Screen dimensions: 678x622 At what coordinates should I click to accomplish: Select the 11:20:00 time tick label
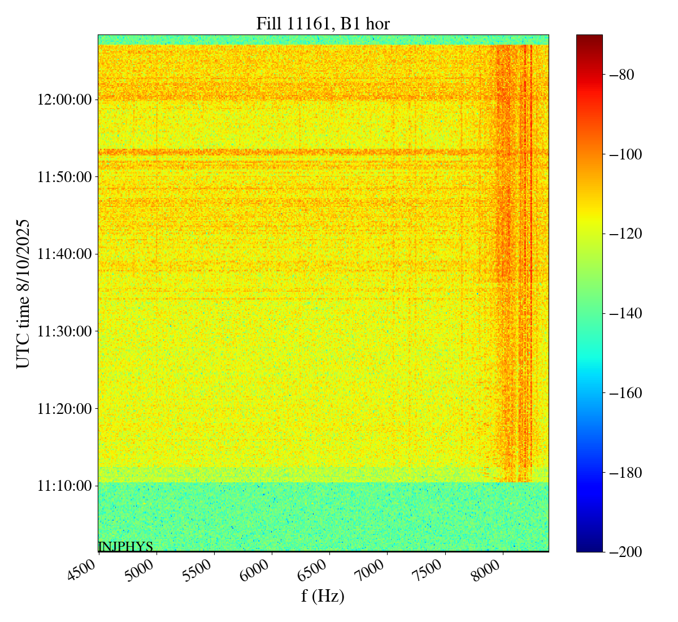[64, 408]
